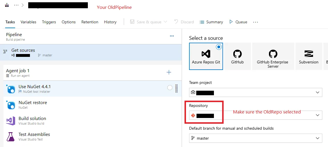Viewport: 328px width, 147px height.
Task: Open the build Summary
Action: (x=211, y=22)
